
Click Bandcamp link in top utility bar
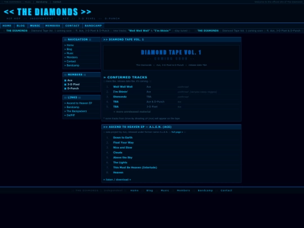(x=42, y=2)
